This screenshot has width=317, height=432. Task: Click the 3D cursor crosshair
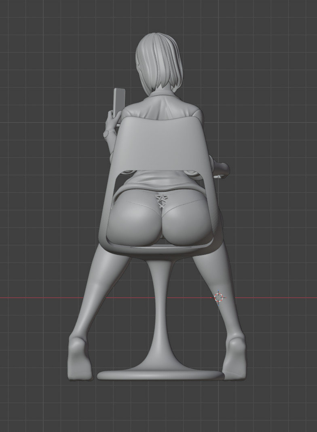[219, 298]
